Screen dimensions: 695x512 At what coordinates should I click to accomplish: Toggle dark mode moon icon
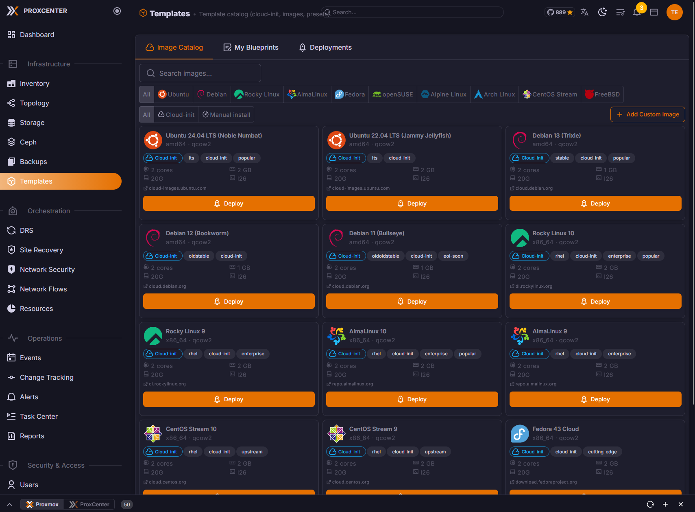(602, 12)
